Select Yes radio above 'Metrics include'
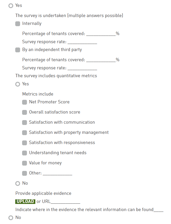 tap(18, 84)
